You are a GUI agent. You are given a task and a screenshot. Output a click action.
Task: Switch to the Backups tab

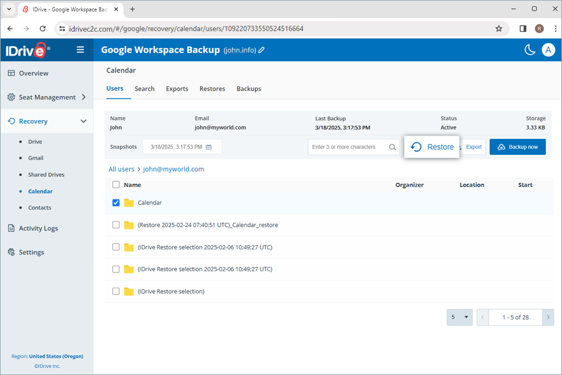tap(249, 89)
